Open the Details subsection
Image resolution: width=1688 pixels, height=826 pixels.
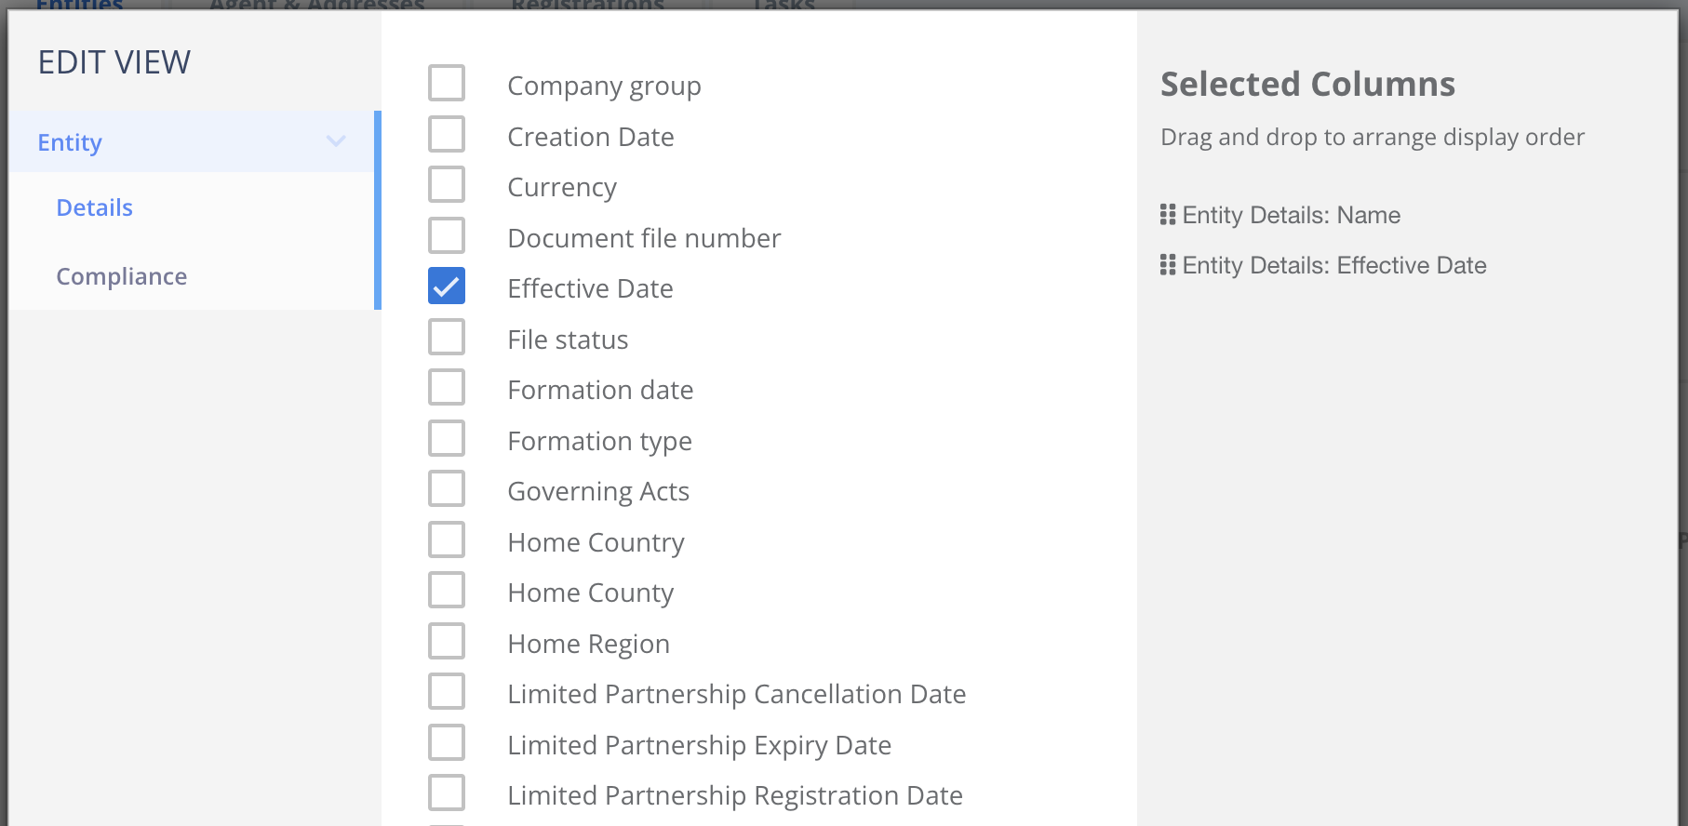(x=95, y=207)
